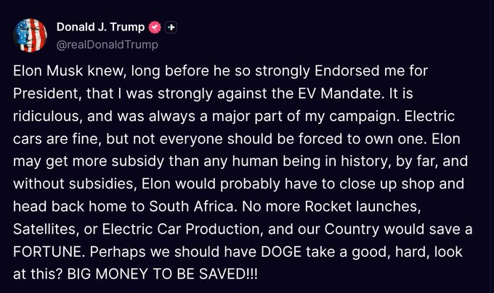
Task: Click the pink verified checkmark badge
Action: pos(154,28)
